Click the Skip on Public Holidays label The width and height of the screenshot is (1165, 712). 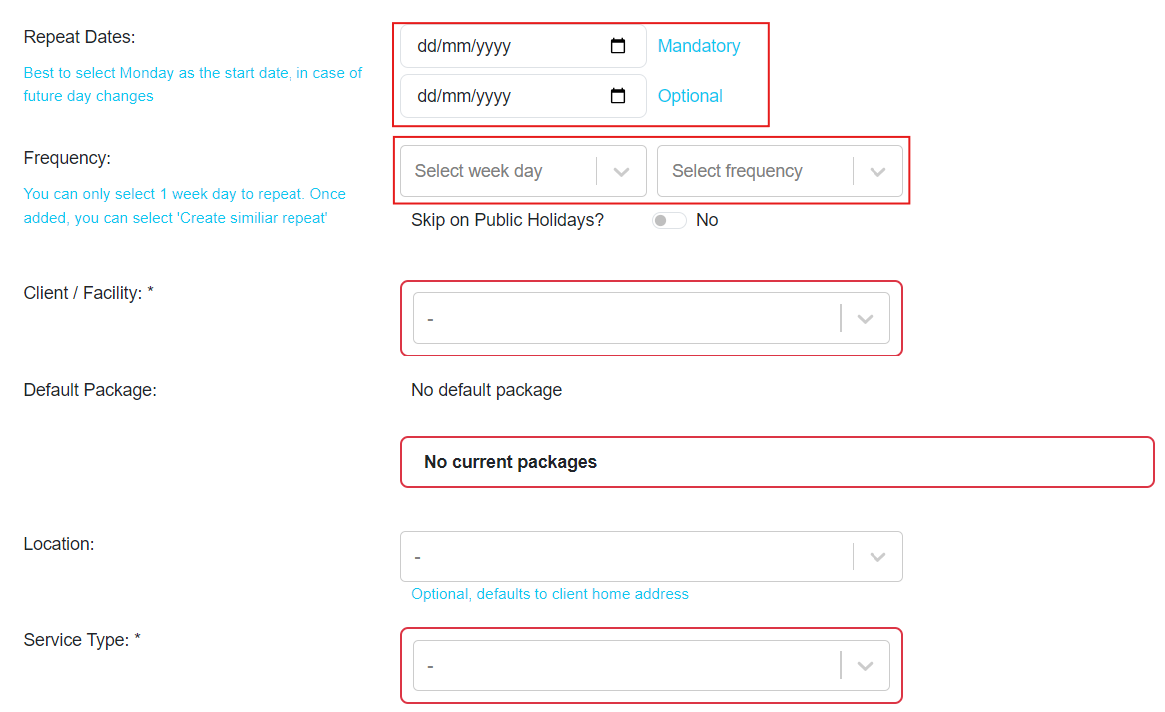(x=507, y=220)
